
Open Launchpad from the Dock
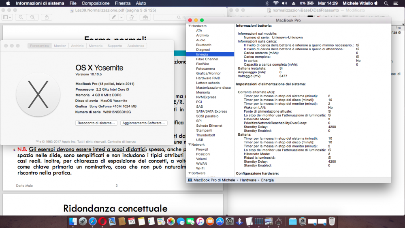(x=83, y=221)
